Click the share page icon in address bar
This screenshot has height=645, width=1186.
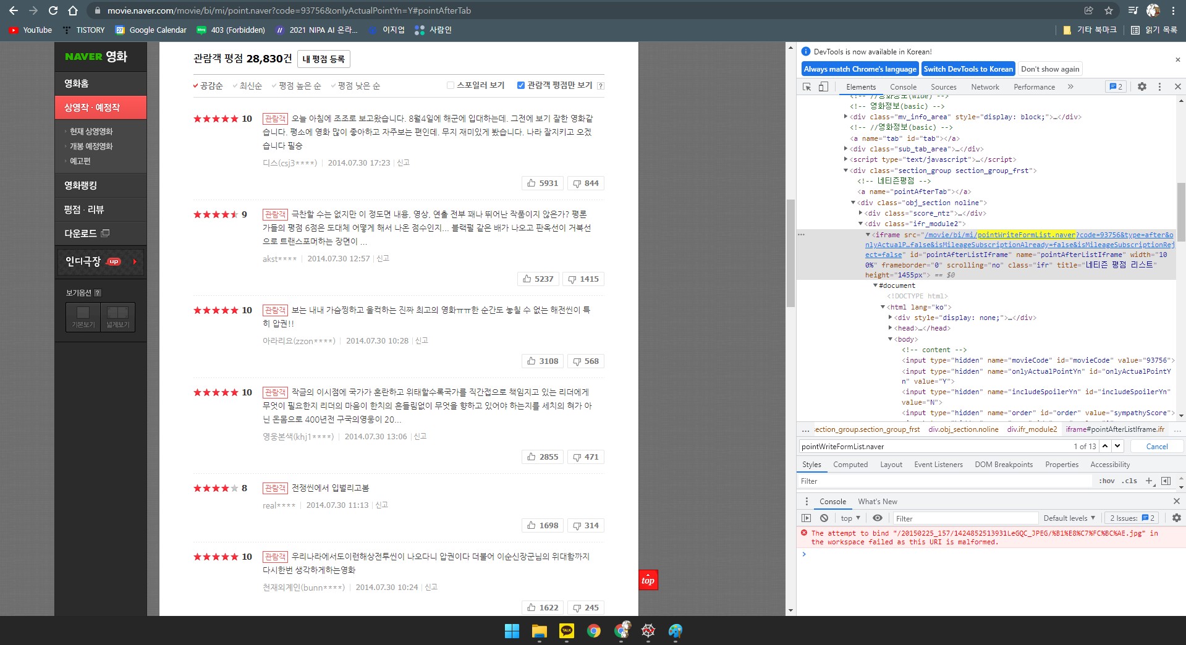[1089, 11]
